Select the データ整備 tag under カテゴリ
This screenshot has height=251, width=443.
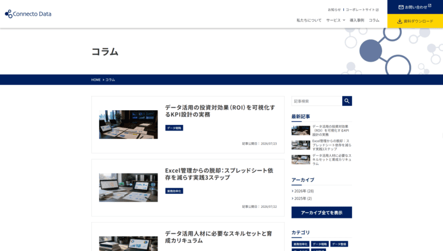(x=339, y=244)
